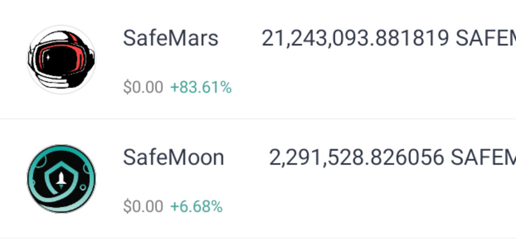Click the +83.61% price change

[201, 88]
